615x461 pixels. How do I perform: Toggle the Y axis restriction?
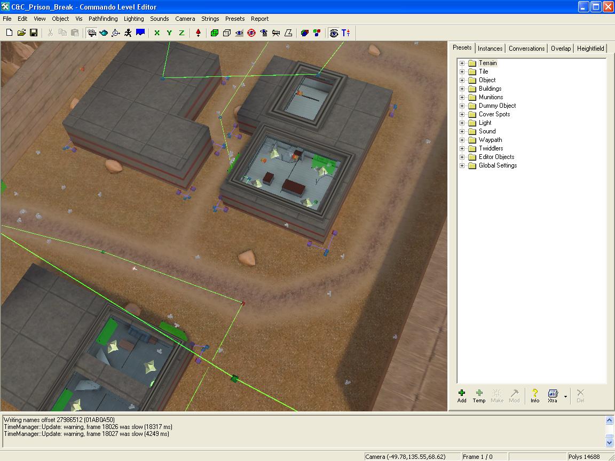coord(169,33)
